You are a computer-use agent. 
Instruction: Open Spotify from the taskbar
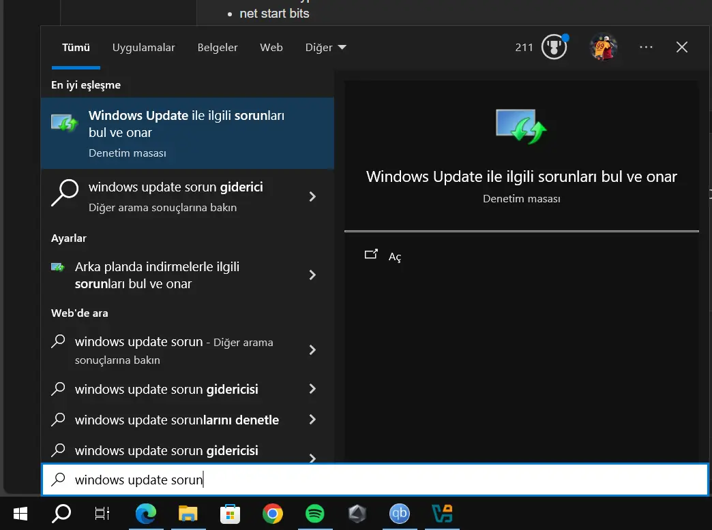(314, 513)
